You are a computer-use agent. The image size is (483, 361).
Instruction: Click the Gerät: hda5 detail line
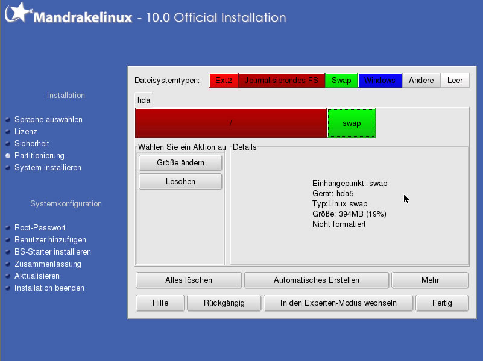click(x=333, y=194)
